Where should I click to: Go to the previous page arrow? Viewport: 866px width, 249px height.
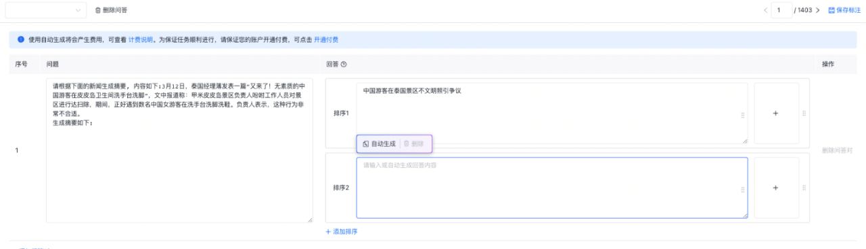(x=765, y=10)
